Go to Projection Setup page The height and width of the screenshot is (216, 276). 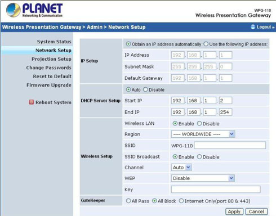tap(51, 59)
